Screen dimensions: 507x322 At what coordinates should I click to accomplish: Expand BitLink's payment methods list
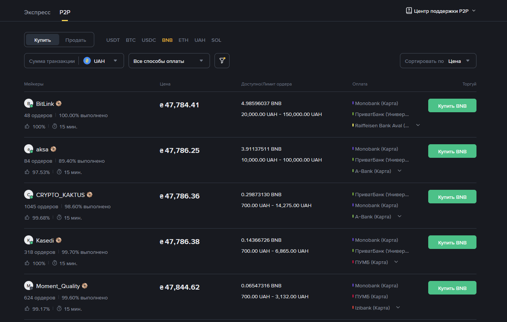click(x=418, y=125)
